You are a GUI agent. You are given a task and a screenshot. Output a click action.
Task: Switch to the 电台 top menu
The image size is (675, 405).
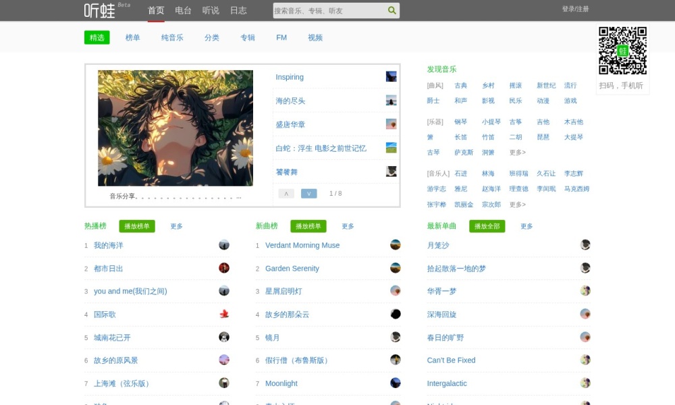coord(183,10)
